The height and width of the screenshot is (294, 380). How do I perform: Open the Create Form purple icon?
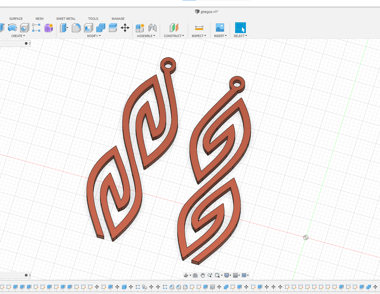pyautogui.click(x=49, y=28)
